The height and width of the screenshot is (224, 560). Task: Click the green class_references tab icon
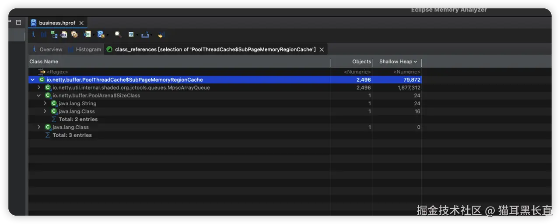click(109, 49)
